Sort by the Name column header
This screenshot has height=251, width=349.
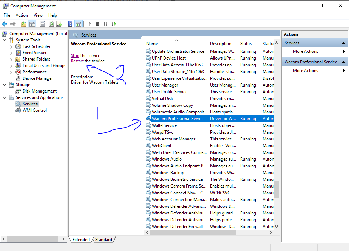(x=176, y=44)
